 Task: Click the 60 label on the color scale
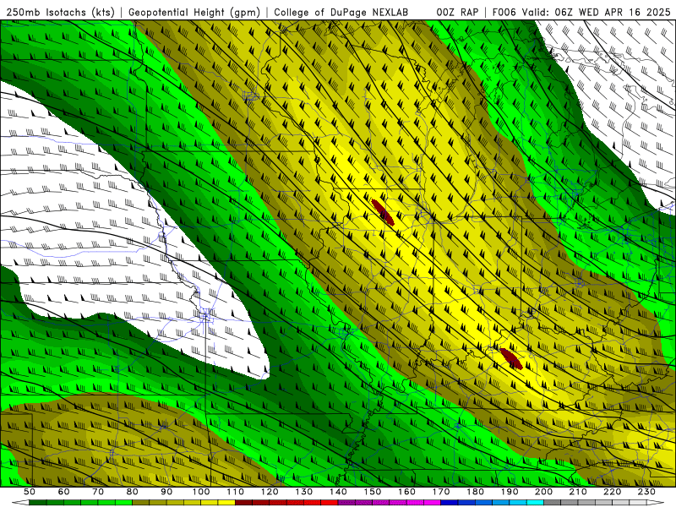click(63, 492)
